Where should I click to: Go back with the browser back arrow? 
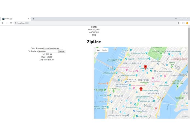(x=3, y=23)
